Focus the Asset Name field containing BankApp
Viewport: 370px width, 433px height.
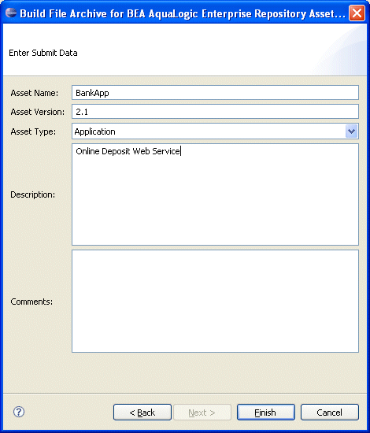click(x=215, y=93)
